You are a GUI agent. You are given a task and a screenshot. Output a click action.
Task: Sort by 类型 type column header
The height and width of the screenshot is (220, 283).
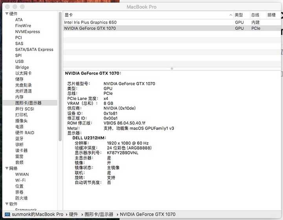pos(239,15)
